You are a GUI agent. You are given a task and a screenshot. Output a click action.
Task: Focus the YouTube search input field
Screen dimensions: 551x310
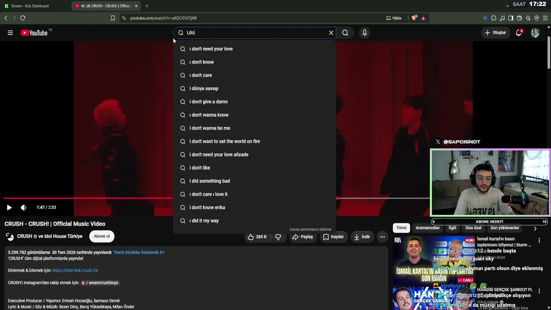tap(255, 33)
